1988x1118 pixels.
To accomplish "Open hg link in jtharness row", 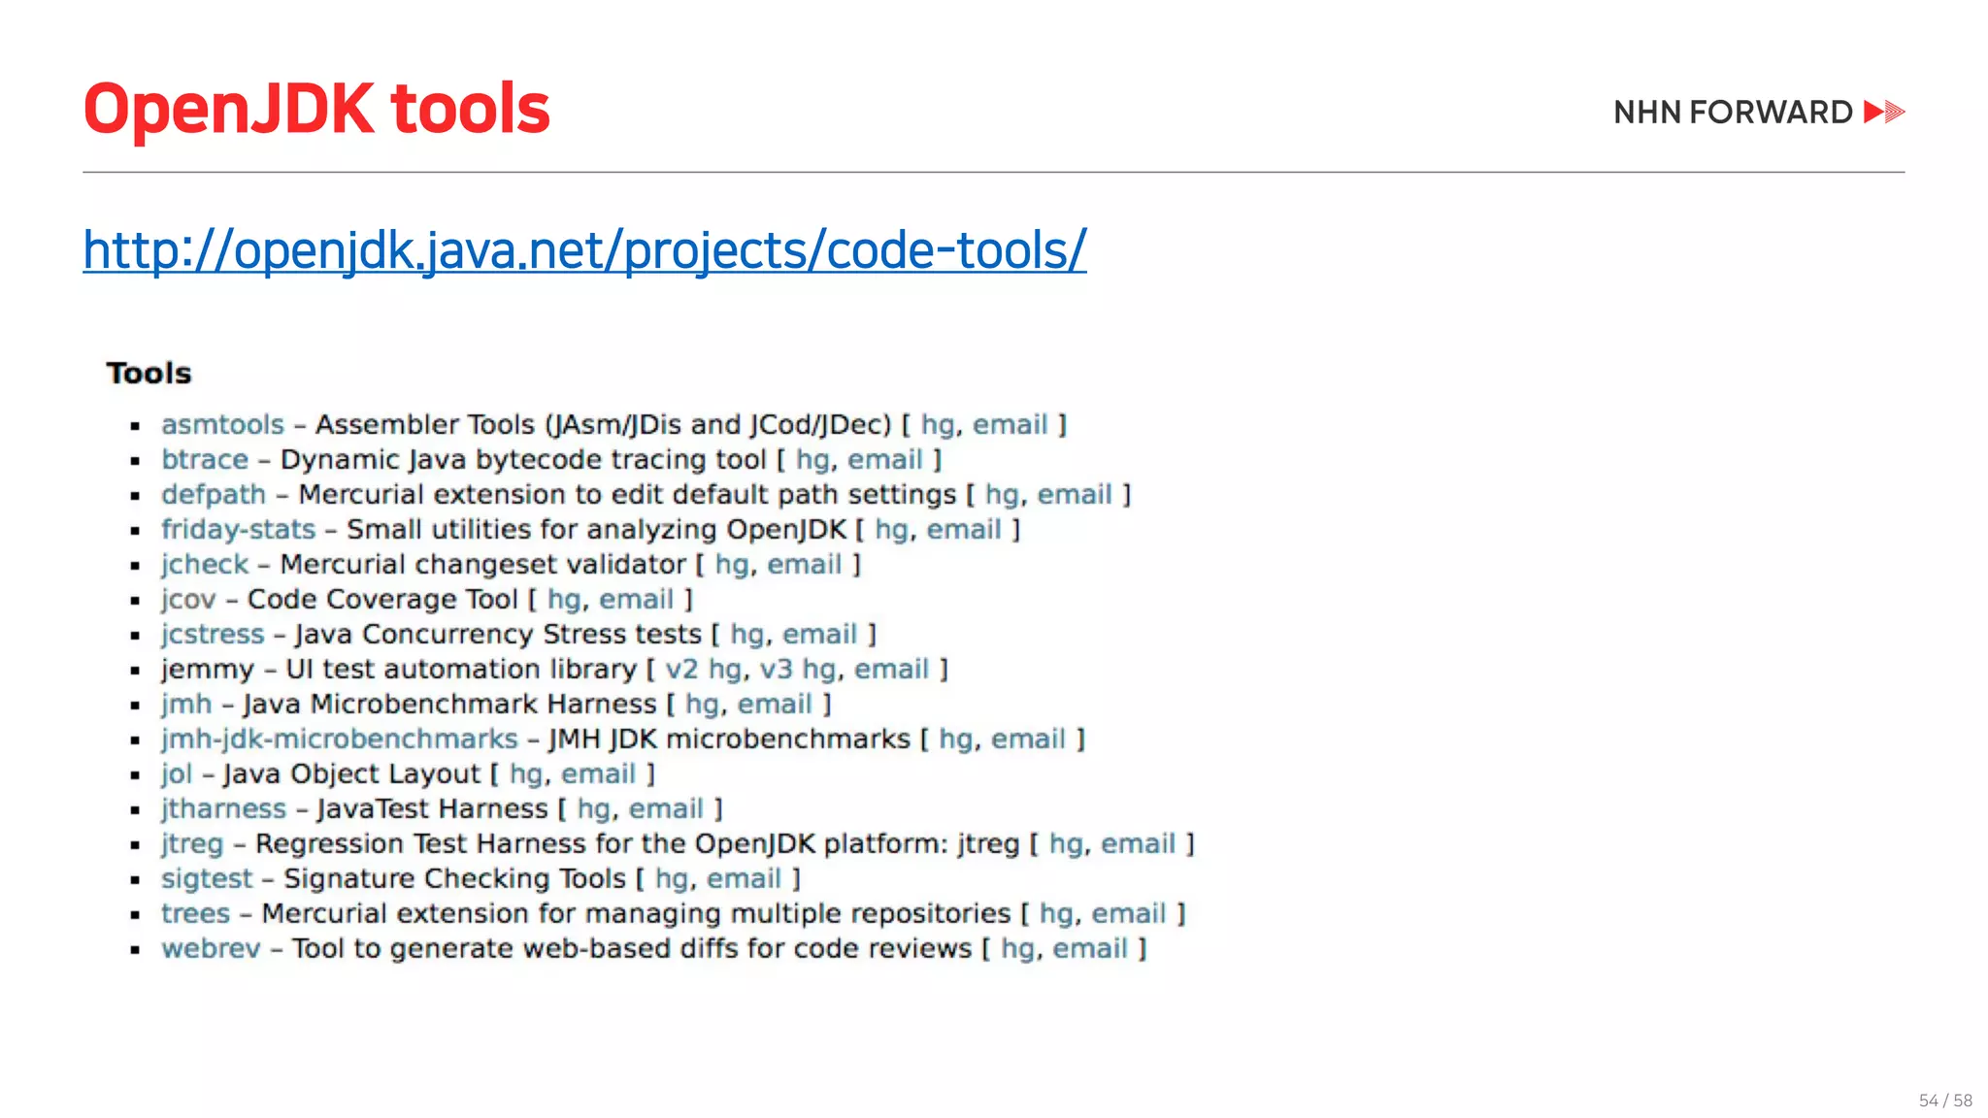I will pyautogui.click(x=594, y=809).
